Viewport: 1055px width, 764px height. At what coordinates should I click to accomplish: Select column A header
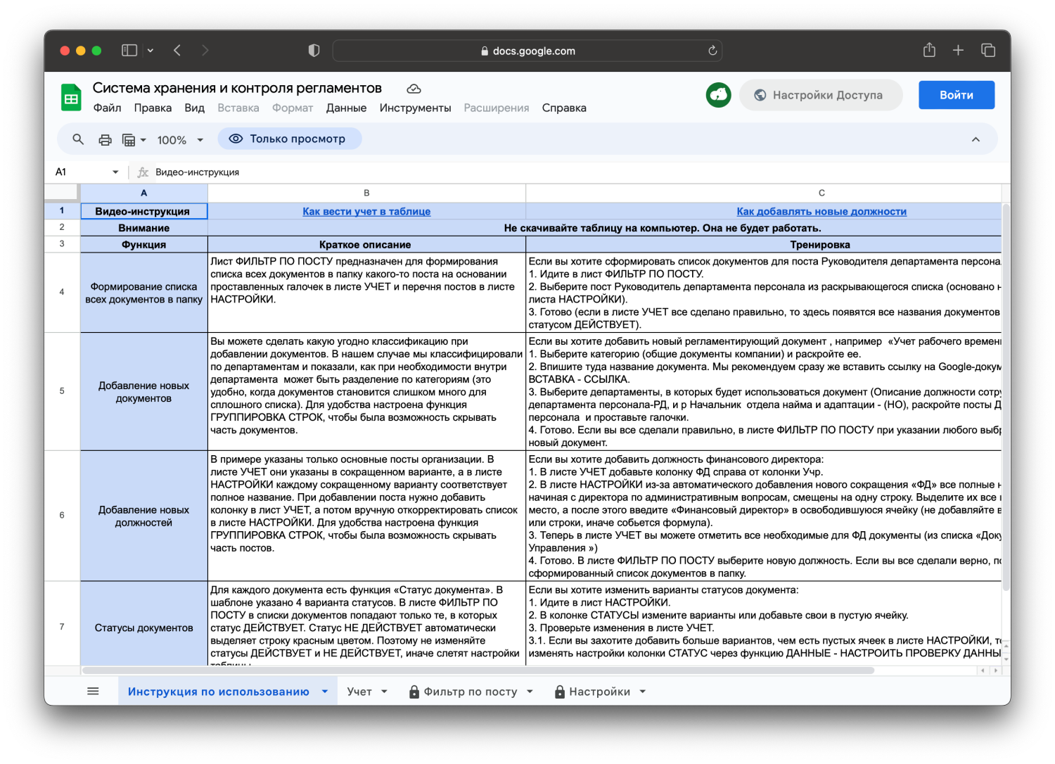(x=143, y=193)
